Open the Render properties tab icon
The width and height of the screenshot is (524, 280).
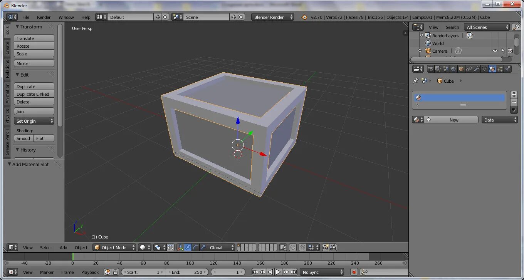coord(430,69)
